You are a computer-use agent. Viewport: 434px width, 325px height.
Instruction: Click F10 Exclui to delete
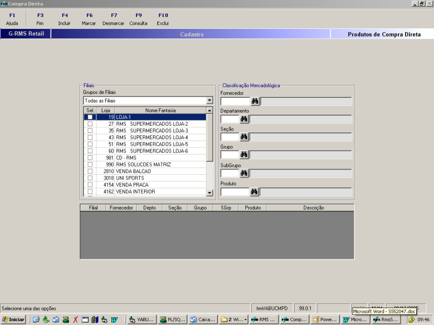[x=163, y=19]
